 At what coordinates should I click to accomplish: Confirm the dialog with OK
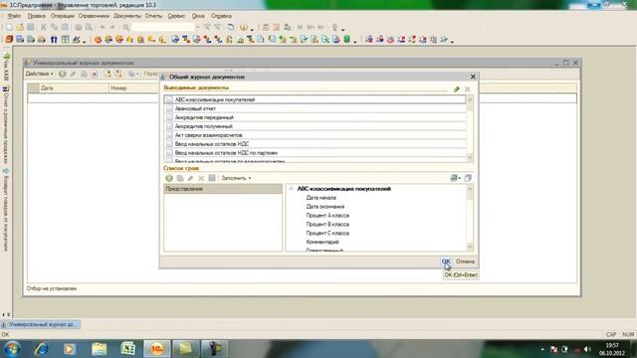446,262
